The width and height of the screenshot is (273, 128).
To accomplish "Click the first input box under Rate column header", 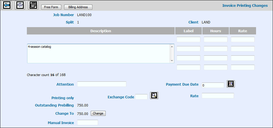I will point(242,39).
